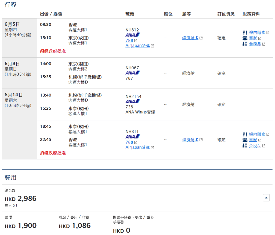Image resolution: width=275 pixels, height=235 pixels.
Task: Click the movie camera icon for flight NH811
Action: coord(245,140)
